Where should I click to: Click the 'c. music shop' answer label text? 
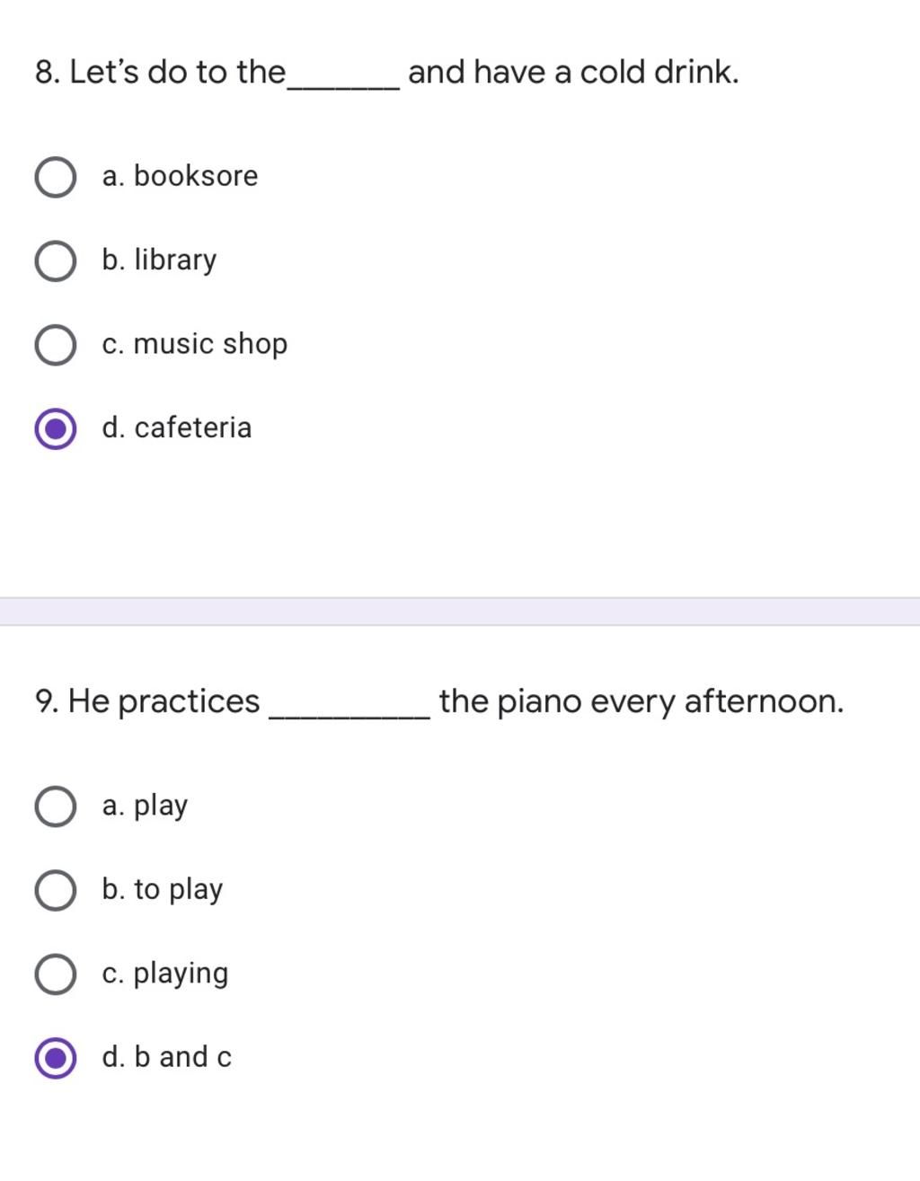[x=195, y=344]
